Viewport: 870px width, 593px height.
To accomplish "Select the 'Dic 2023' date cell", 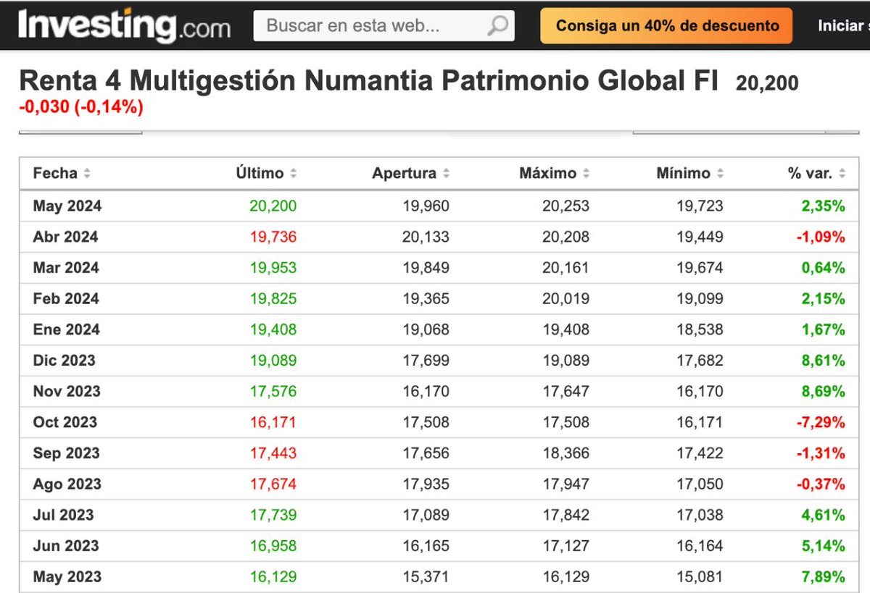I will (64, 361).
